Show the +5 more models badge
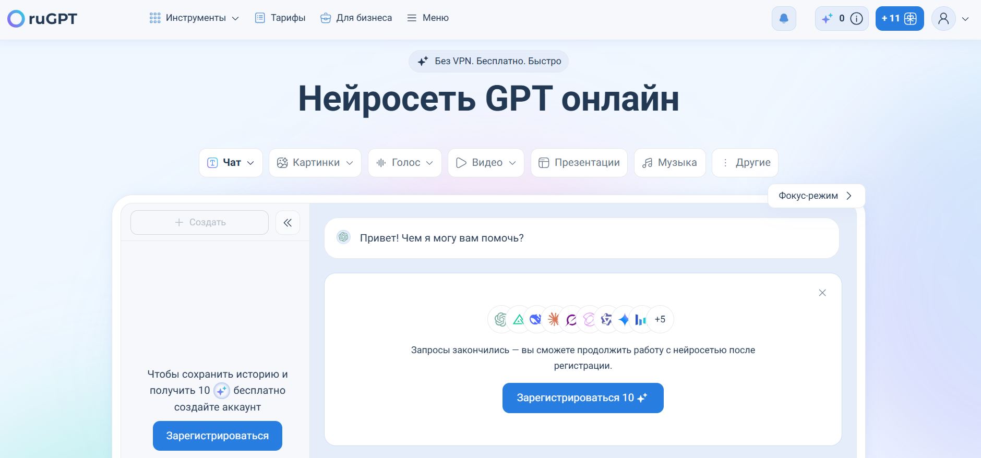This screenshot has height=458, width=981. [660, 319]
